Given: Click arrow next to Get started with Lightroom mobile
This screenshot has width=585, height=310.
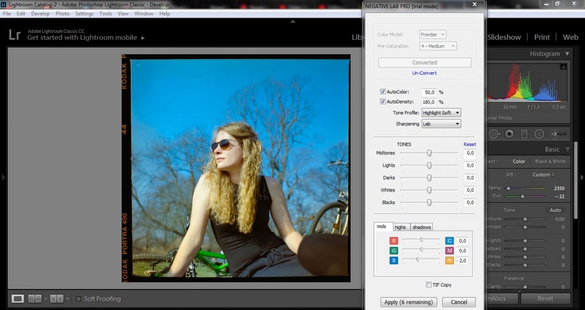Looking at the screenshot, I should [x=143, y=38].
